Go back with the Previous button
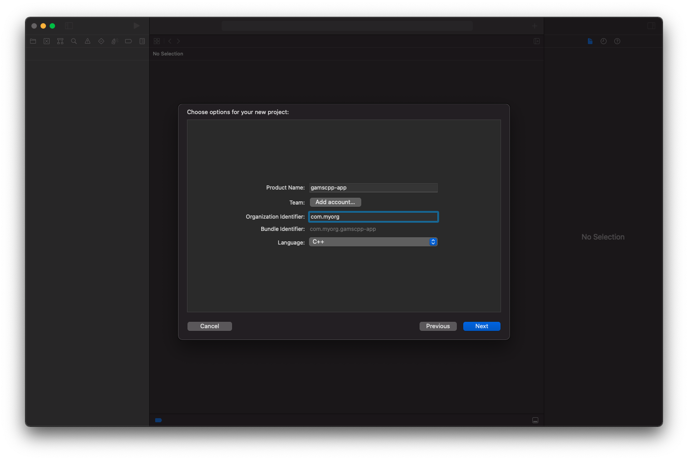688x460 pixels. (438, 326)
